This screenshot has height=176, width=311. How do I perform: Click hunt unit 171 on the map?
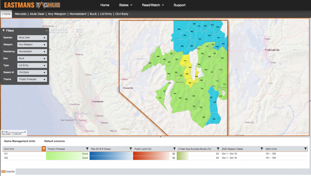point(160,98)
